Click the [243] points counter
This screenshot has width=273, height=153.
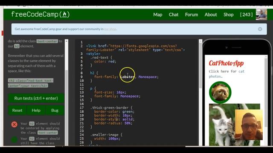(x=246, y=14)
